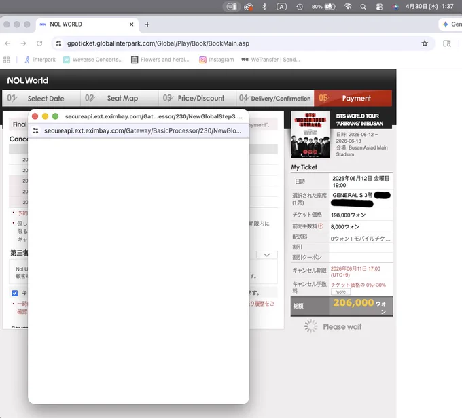The width and height of the screenshot is (462, 418).
Task: Go back with the browser back arrow
Action: tap(7, 43)
